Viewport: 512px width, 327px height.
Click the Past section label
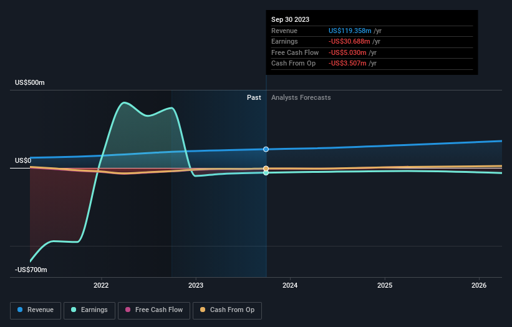(x=254, y=97)
